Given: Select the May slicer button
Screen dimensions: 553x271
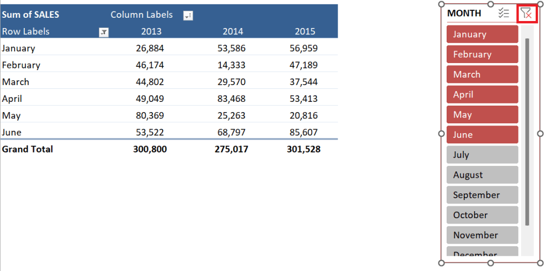Looking at the screenshot, I should [482, 115].
